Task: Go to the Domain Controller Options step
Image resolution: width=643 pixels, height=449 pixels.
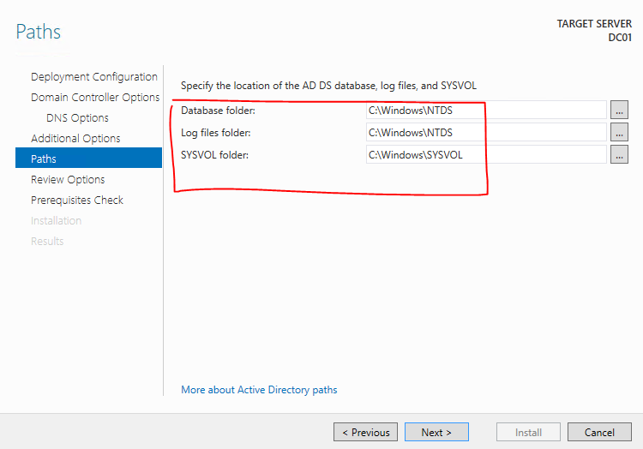Action: point(95,97)
